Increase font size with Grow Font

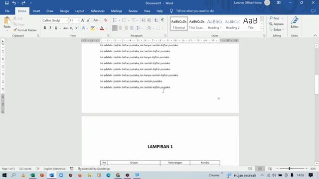click(83, 20)
